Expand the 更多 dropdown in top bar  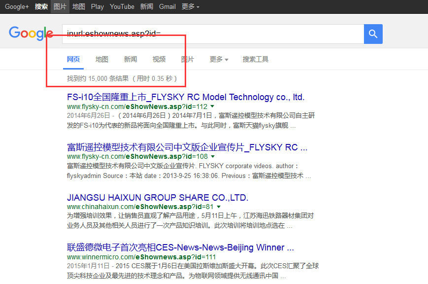click(x=191, y=6)
